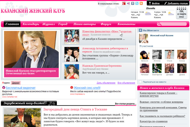Click the red globe ad icon

coord(72,87)
